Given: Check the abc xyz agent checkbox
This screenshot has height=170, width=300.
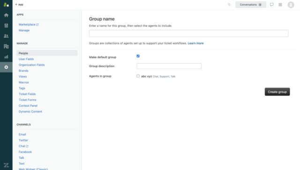Looking at the screenshot, I should pos(138,76).
